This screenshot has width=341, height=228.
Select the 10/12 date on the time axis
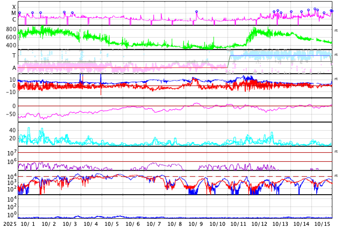(259, 224)
